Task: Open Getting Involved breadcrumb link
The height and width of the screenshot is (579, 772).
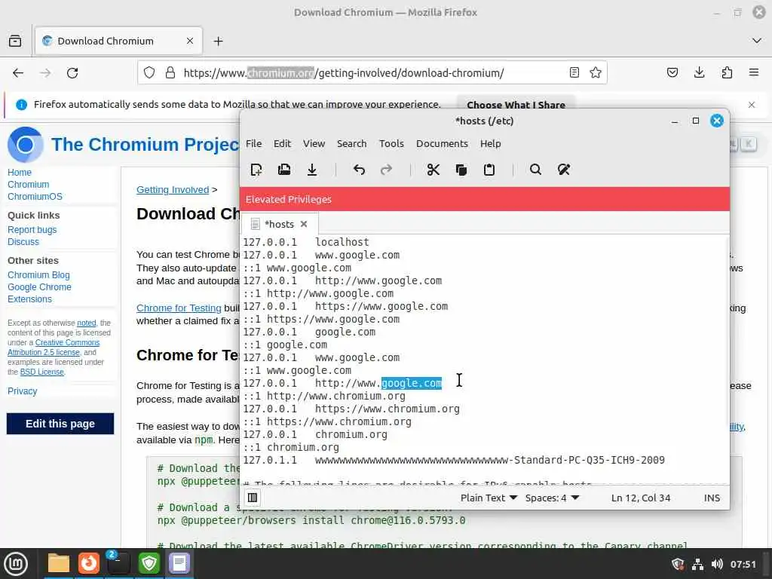Action: (173, 189)
